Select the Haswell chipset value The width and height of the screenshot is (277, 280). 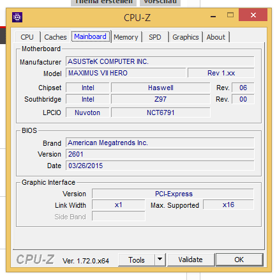coord(161,88)
